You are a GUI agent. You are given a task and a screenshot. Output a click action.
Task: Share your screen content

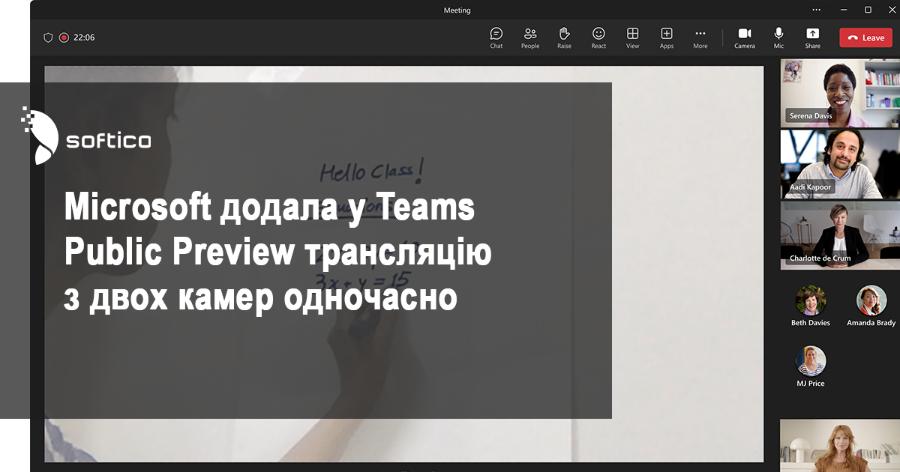(812, 37)
